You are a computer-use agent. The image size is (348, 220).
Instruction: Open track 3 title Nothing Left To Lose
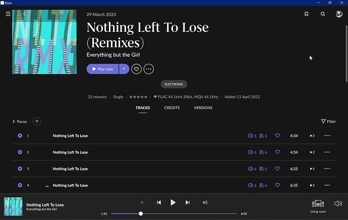70,169
